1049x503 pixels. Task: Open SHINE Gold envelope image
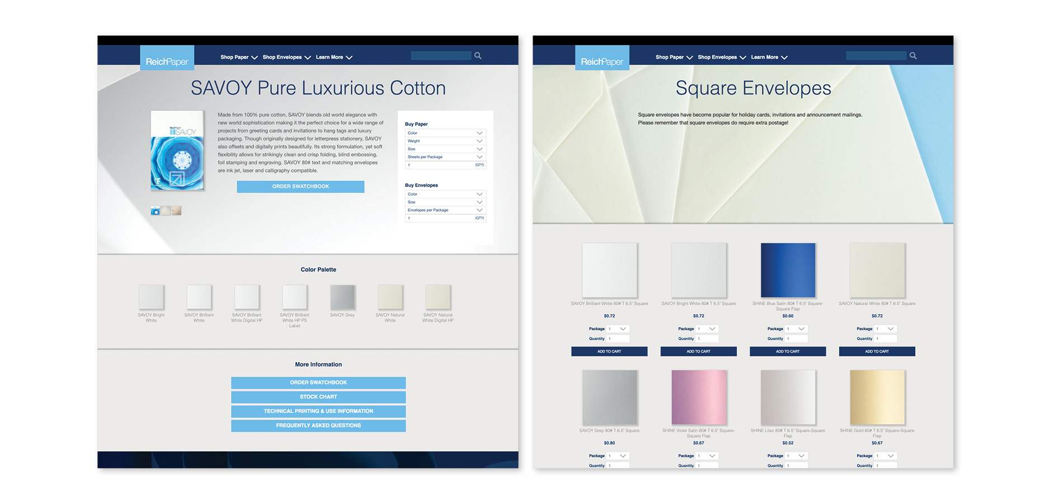(x=877, y=397)
